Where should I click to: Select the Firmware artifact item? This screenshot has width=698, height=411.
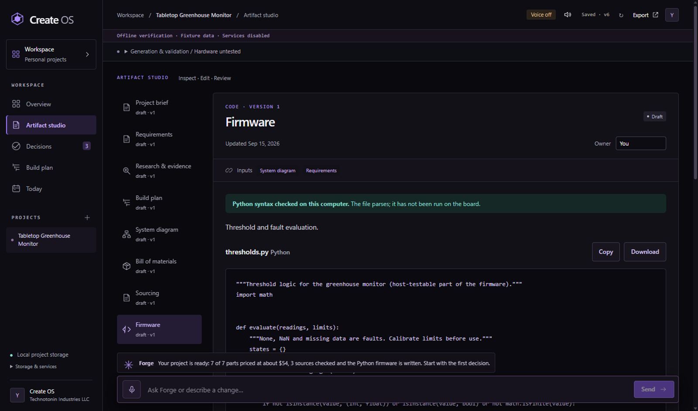point(159,329)
